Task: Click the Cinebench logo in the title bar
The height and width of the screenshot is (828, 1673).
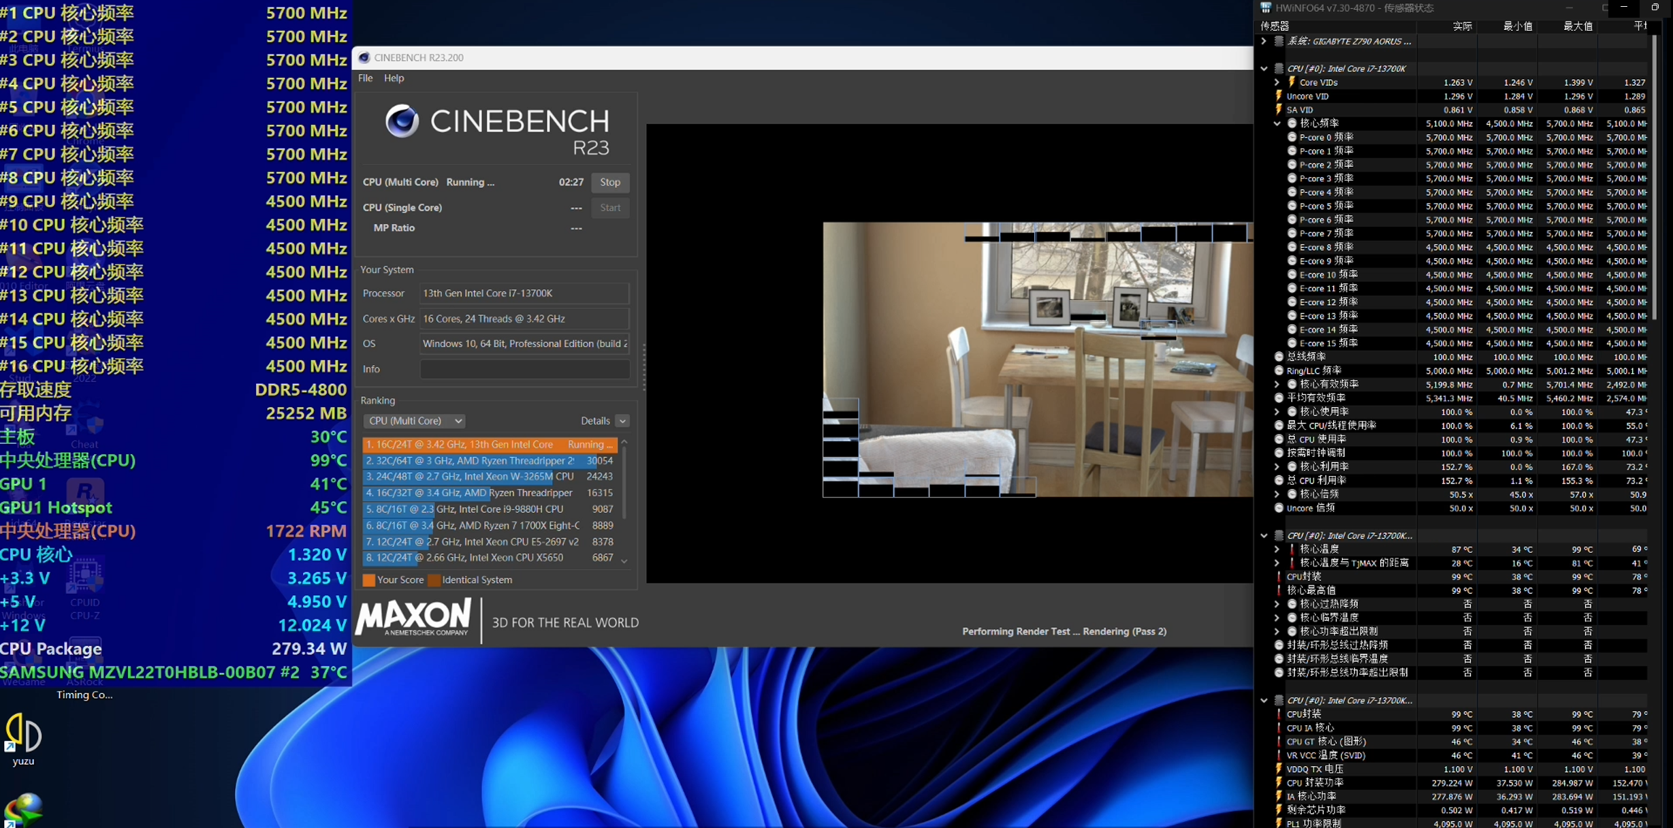Action: pos(364,58)
